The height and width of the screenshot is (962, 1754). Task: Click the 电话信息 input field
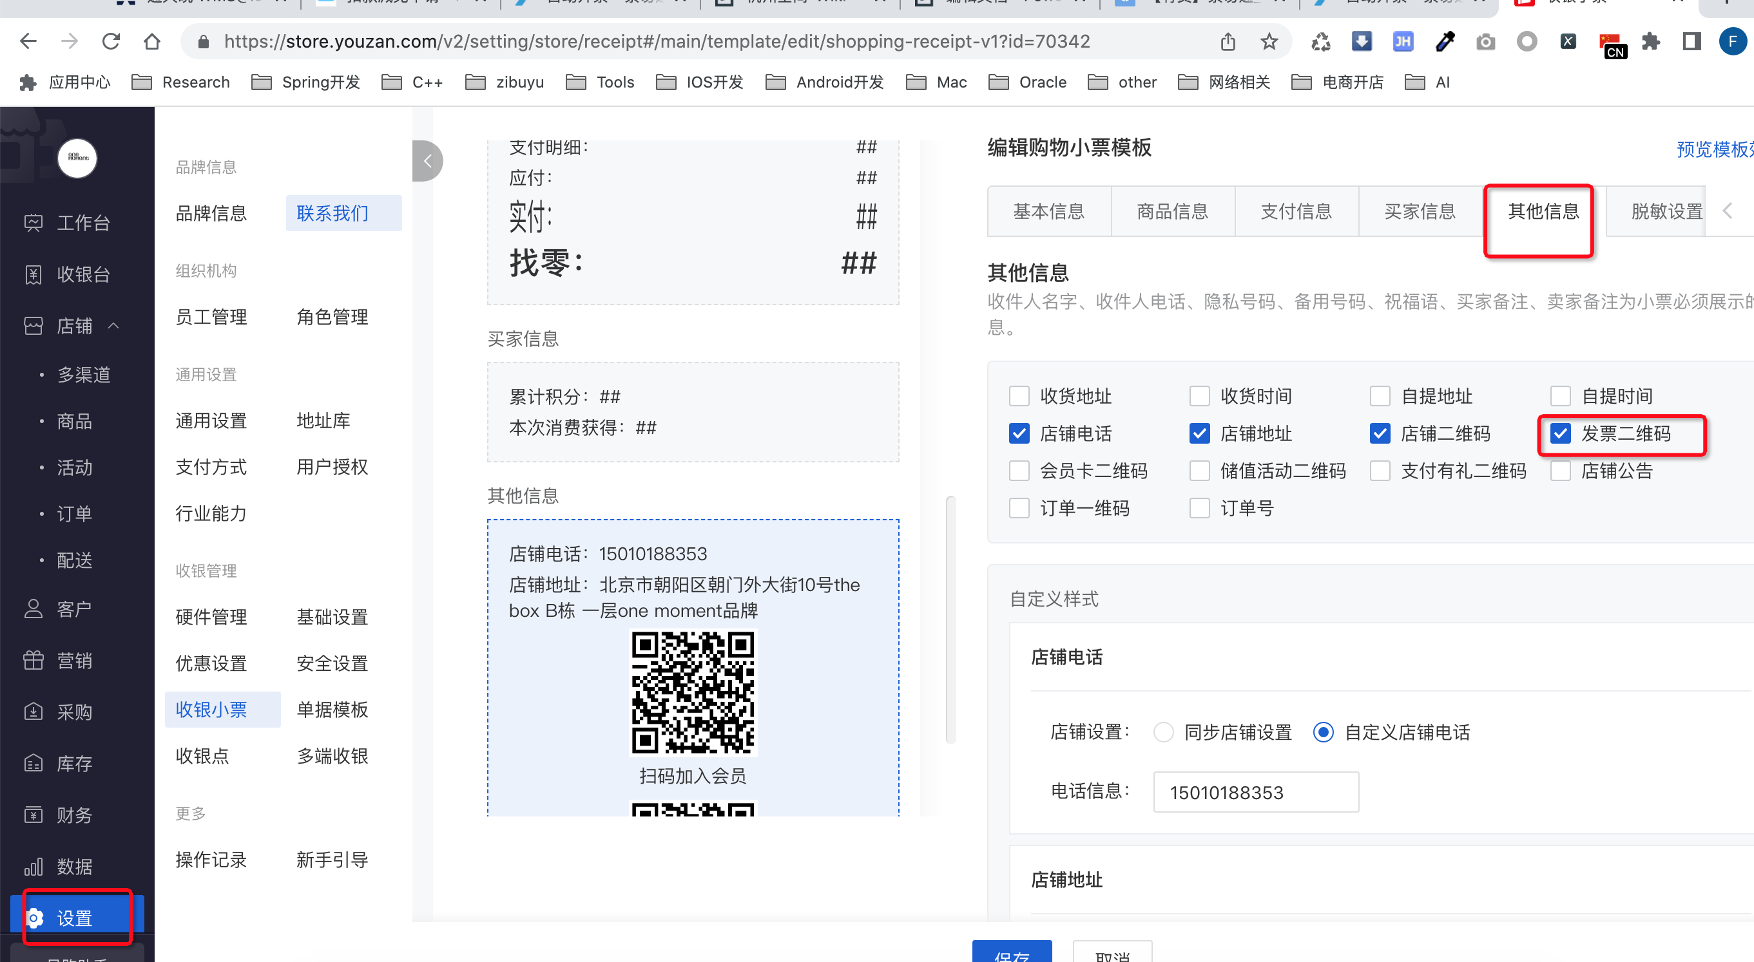[x=1256, y=792]
